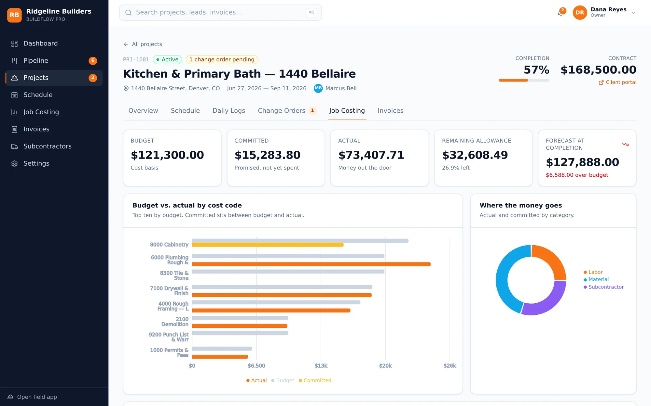This screenshot has height=406, width=651.
Task: Click the purple Subcontractor donut segment
Action: coord(547,302)
